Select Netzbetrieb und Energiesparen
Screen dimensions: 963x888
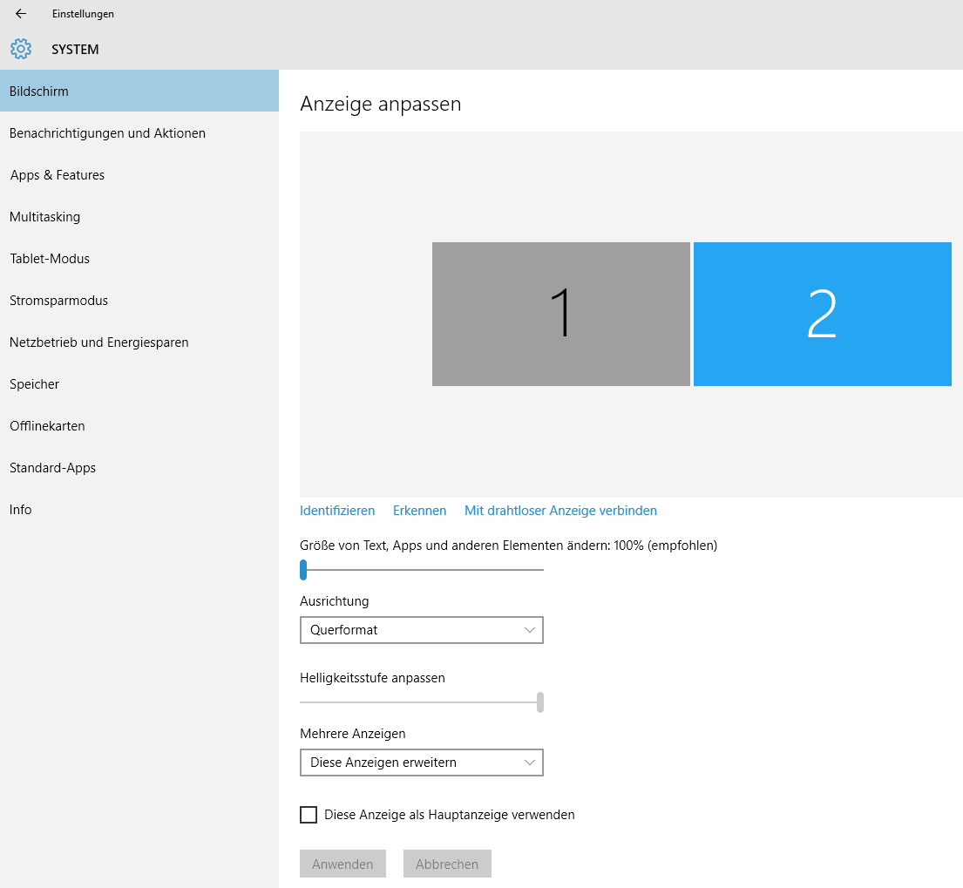[98, 342]
